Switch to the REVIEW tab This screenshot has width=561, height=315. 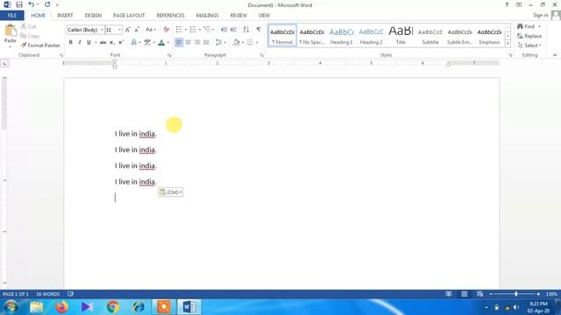coord(238,16)
